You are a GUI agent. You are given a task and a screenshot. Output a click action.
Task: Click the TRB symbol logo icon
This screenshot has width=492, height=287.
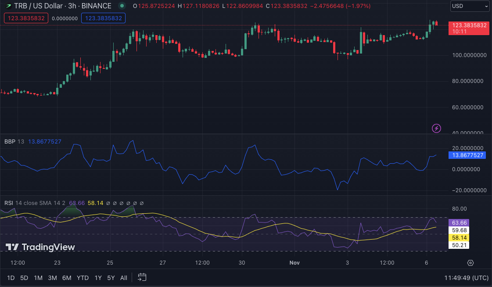8,6
